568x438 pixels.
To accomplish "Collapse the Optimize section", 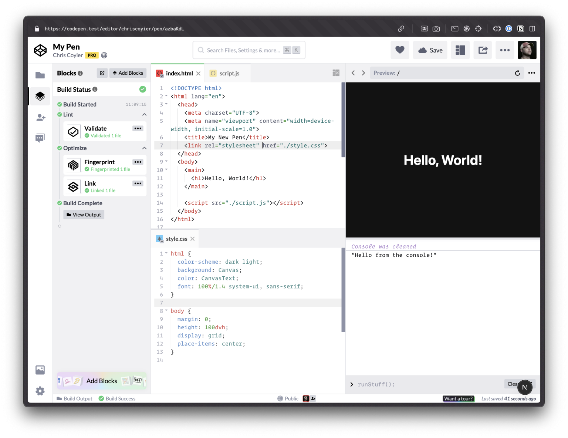I will coord(144,148).
